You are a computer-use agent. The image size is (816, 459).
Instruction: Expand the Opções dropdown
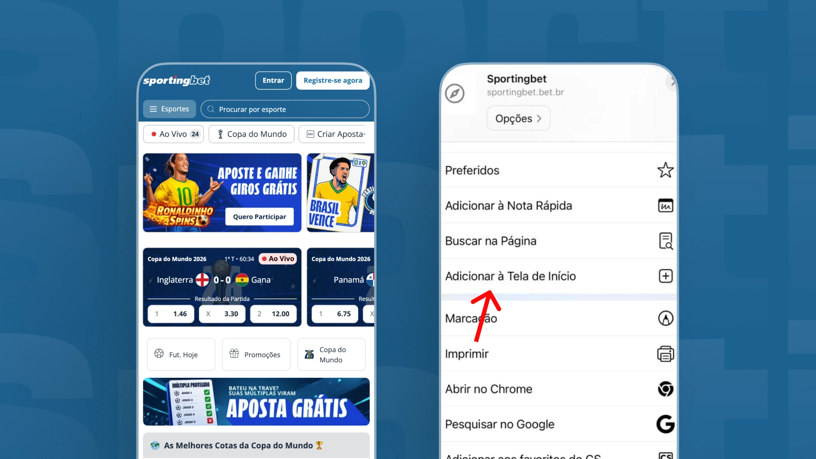(x=518, y=118)
